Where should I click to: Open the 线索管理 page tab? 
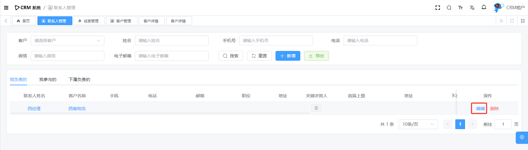89,21
